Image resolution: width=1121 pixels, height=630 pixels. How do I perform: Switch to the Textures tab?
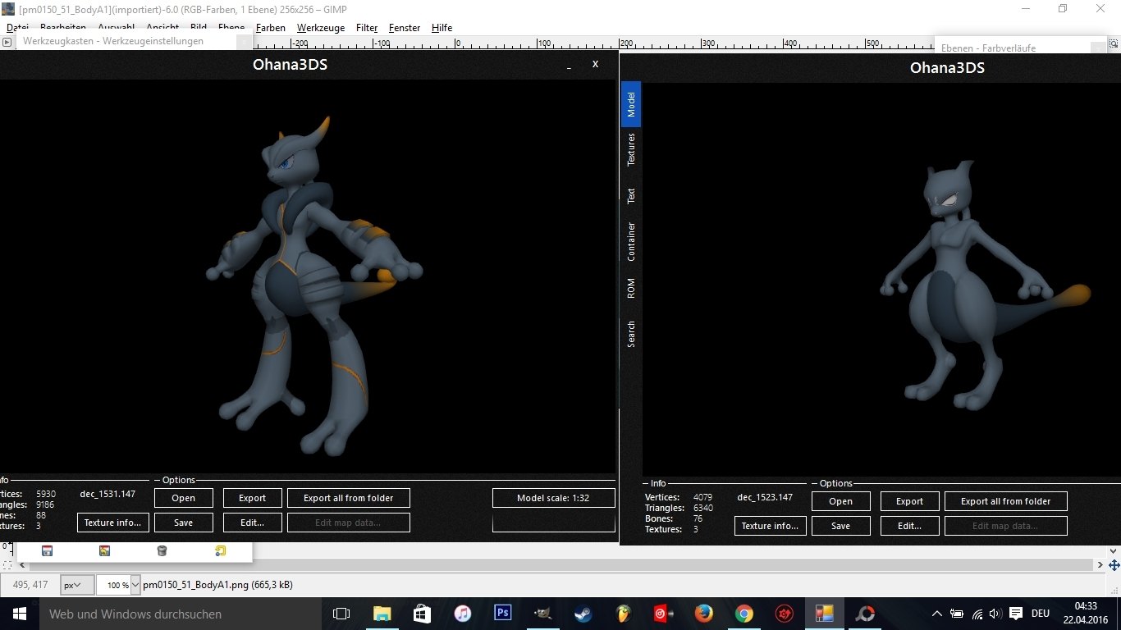[631, 149]
